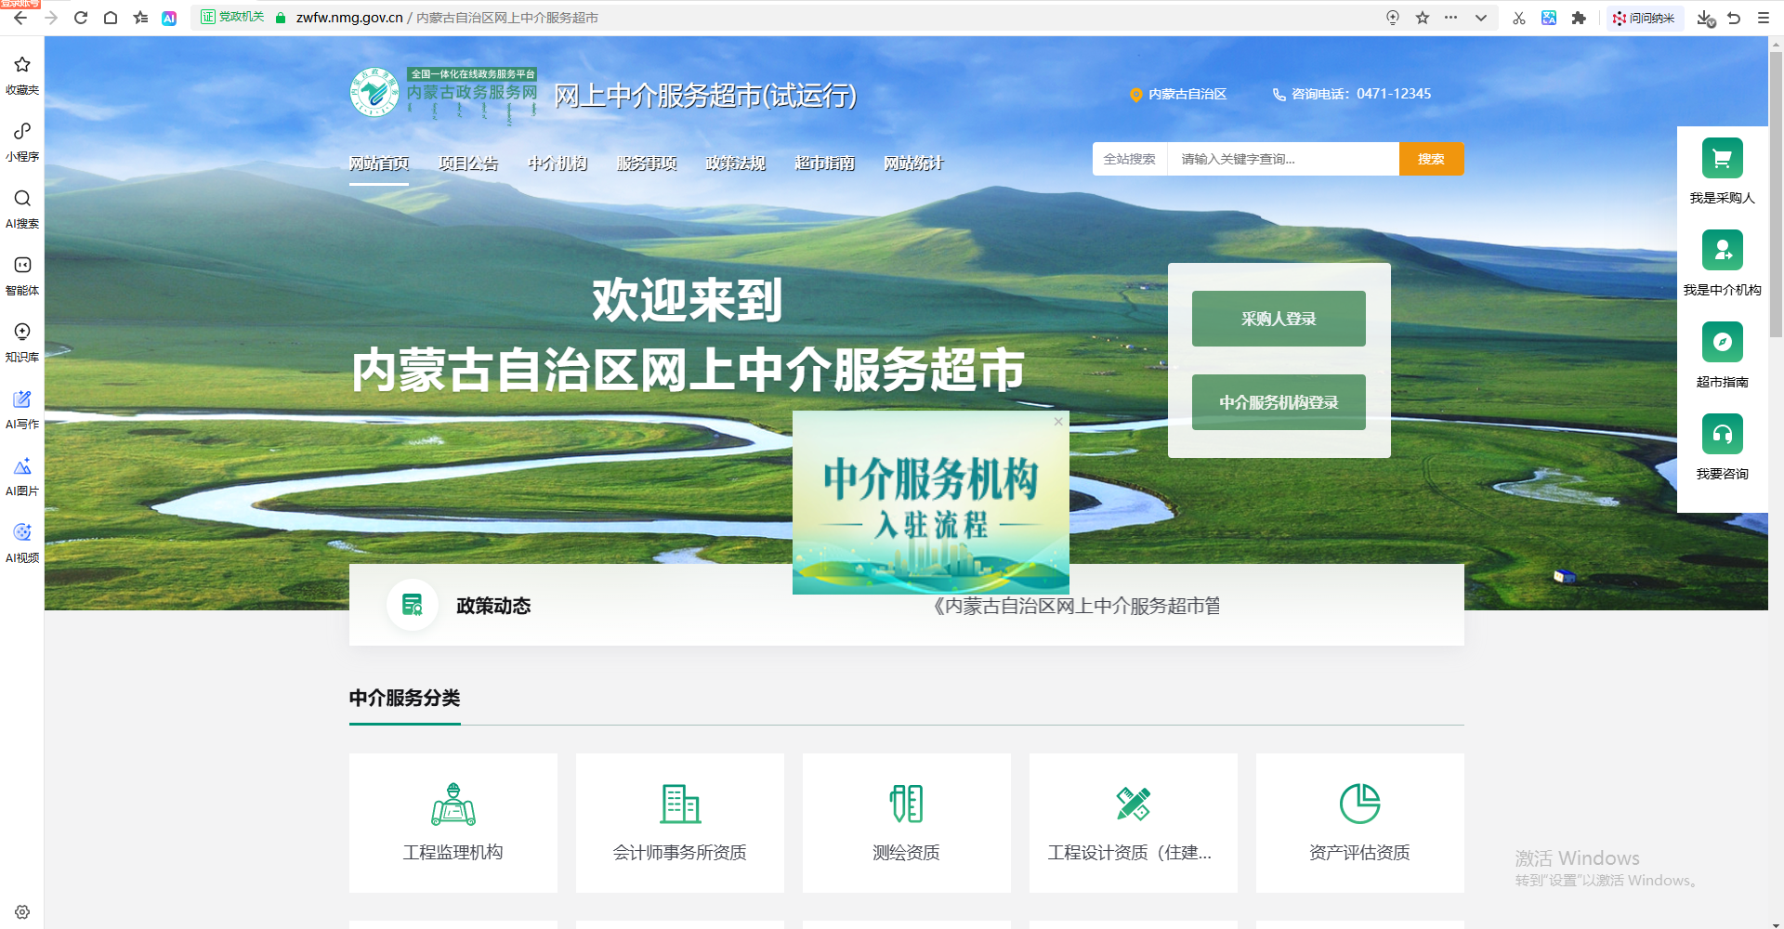Click the 资产评估资质 pie chart icon
The width and height of the screenshot is (1784, 929).
[x=1359, y=804]
